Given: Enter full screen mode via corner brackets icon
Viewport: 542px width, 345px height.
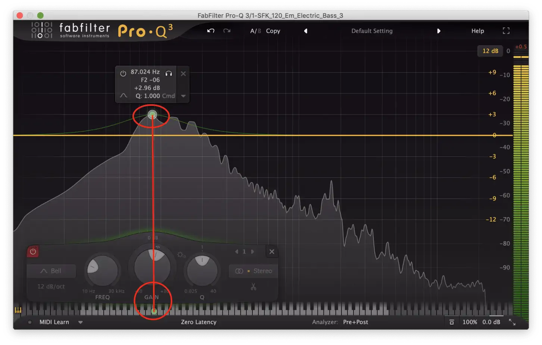Looking at the screenshot, I should tap(506, 31).
